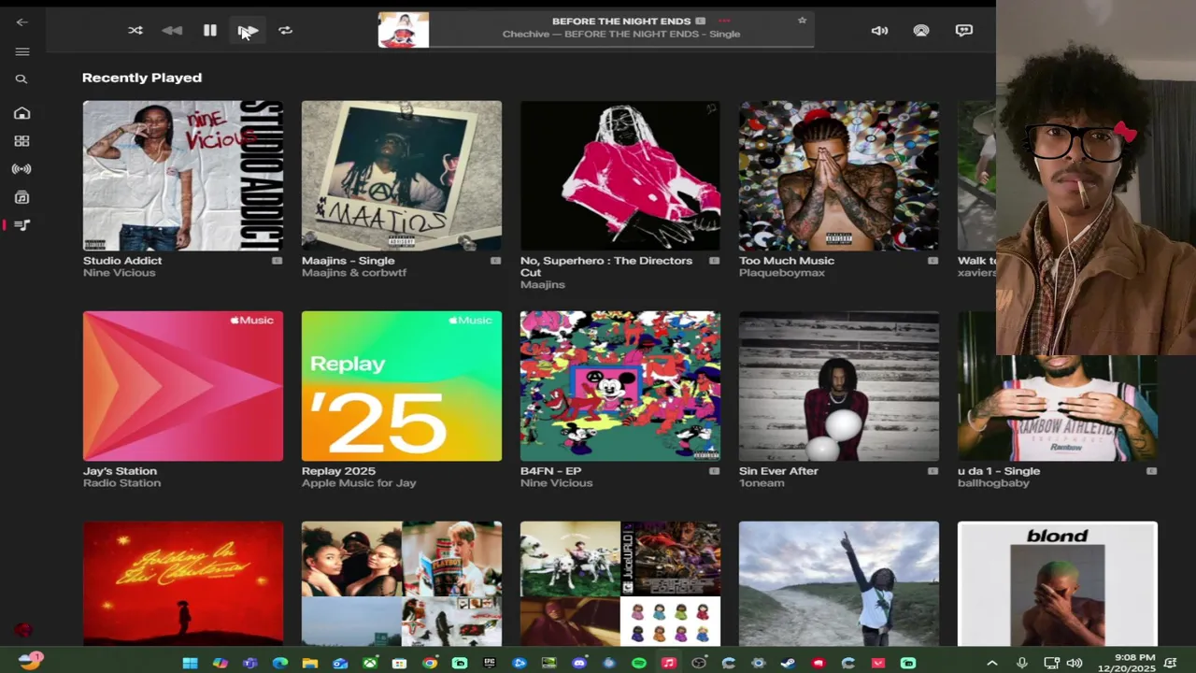This screenshot has width=1196, height=673.
Task: Open search from the sidebar magnifier icon
Action: 21,79
